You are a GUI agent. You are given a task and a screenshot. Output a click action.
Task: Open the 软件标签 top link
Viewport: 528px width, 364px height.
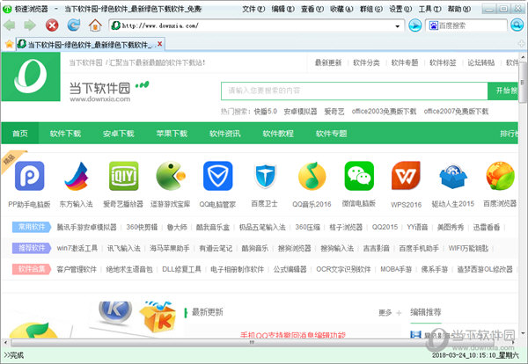[x=443, y=62]
